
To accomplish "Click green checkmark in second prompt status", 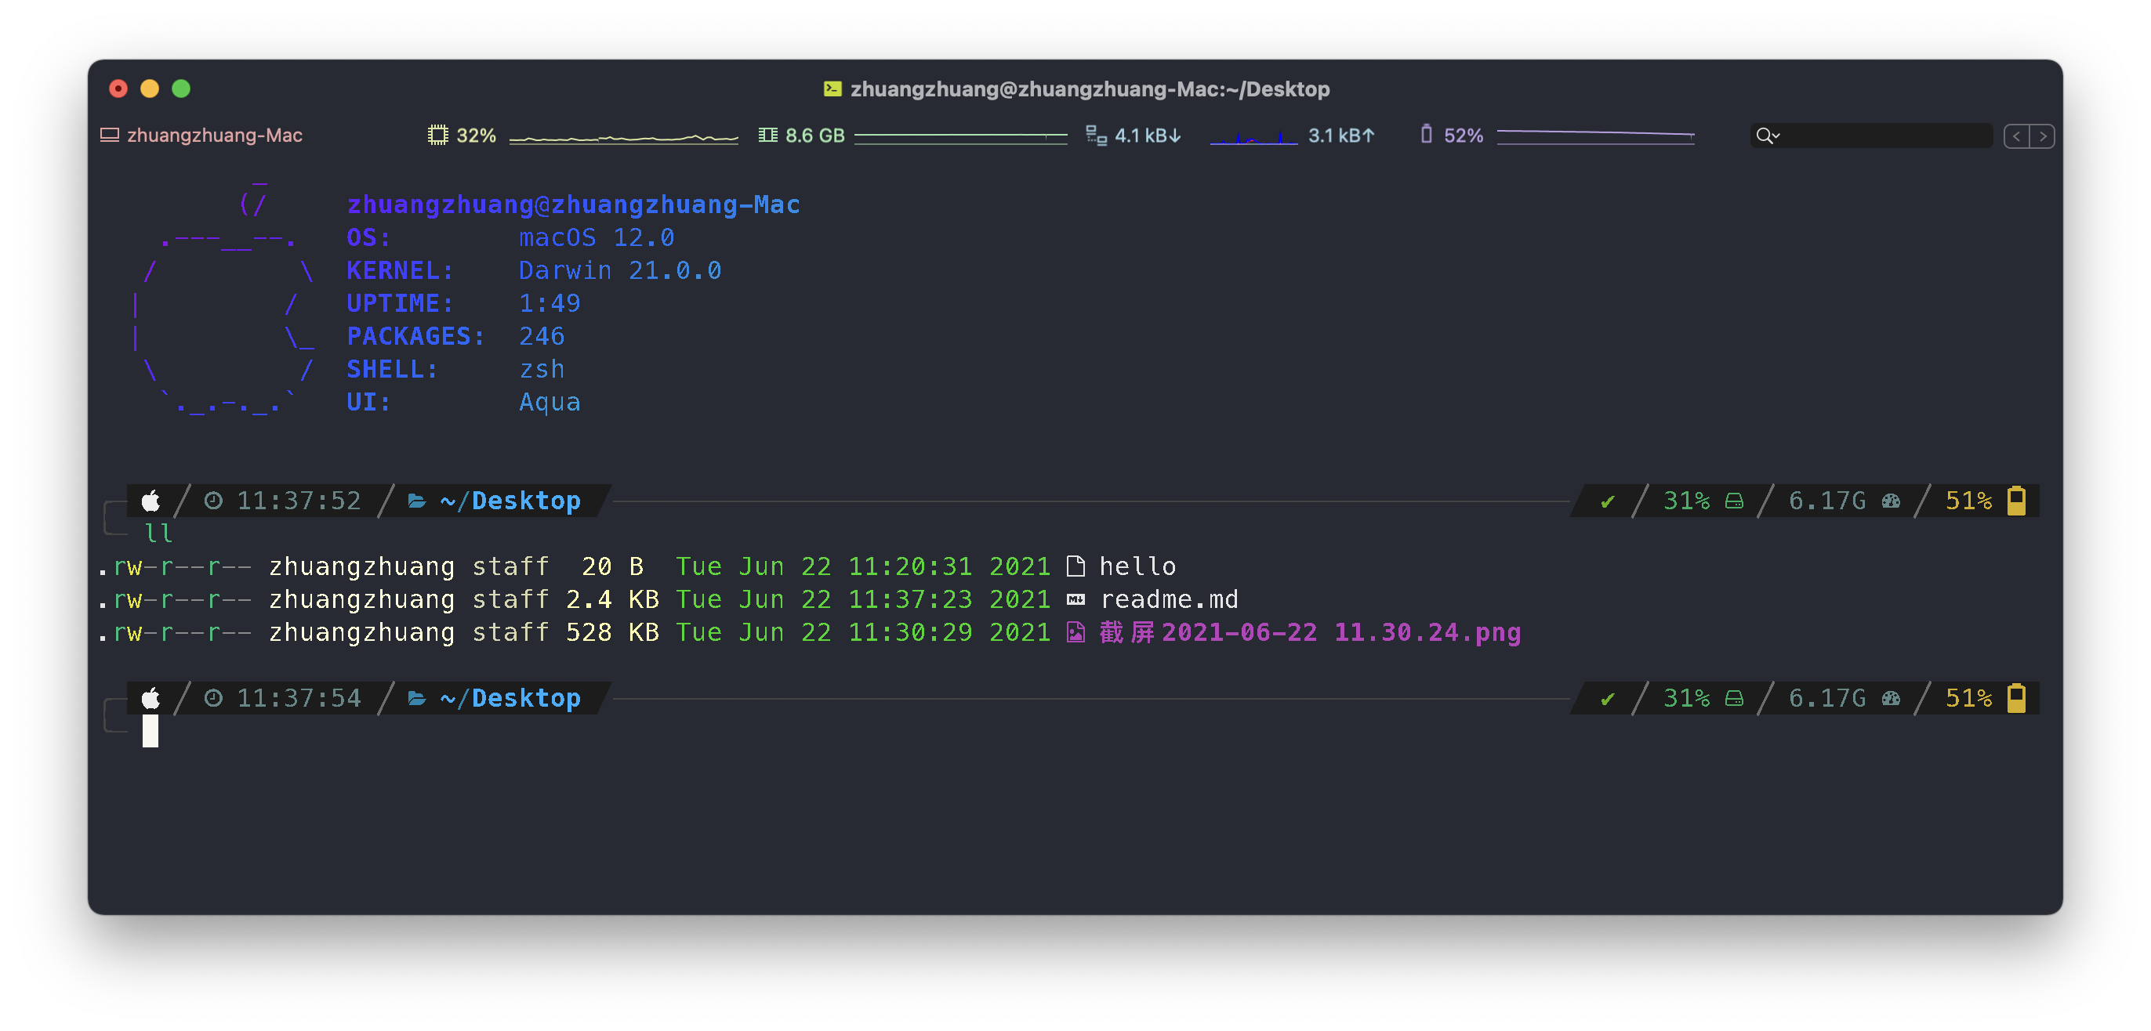I will [1608, 699].
